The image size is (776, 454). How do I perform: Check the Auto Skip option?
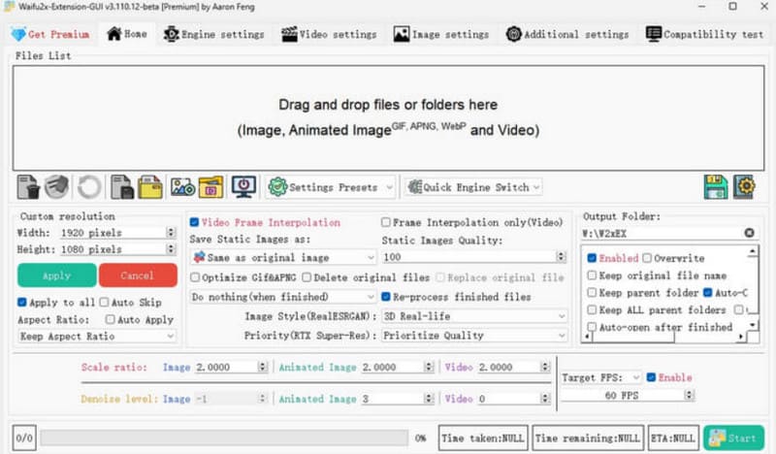pyautogui.click(x=103, y=303)
